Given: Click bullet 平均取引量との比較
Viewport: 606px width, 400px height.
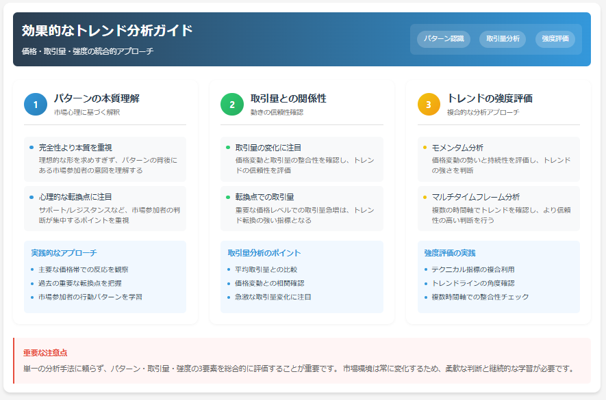Looking at the screenshot, I should point(266,269).
